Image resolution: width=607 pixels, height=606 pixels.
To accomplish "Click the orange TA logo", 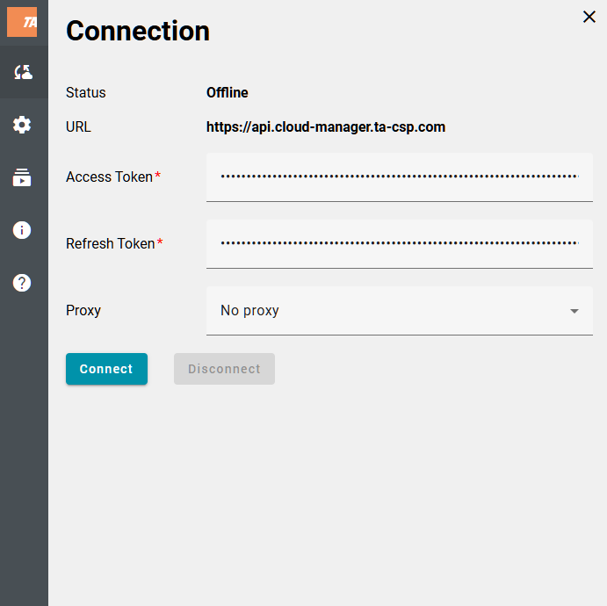I will click(22, 22).
